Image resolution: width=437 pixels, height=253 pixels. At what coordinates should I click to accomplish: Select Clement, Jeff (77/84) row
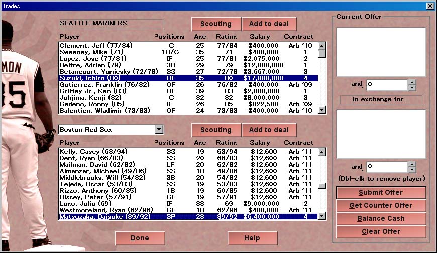coord(188,45)
